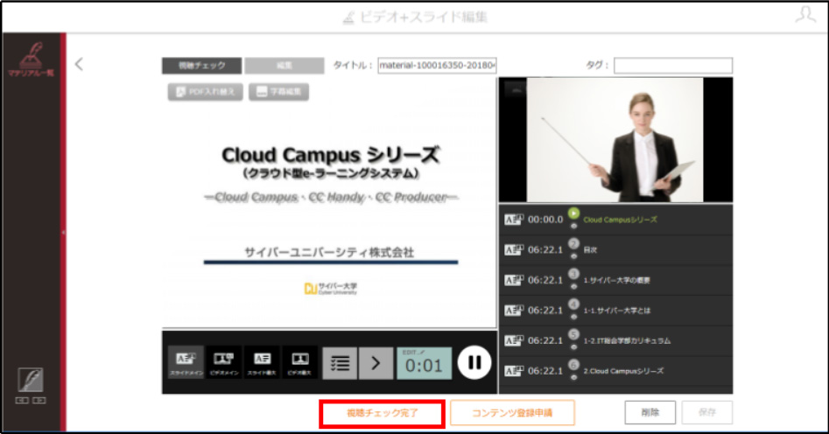The width and height of the screenshot is (829, 434).
Task: Switch to the 編集 tab
Action: pos(285,66)
